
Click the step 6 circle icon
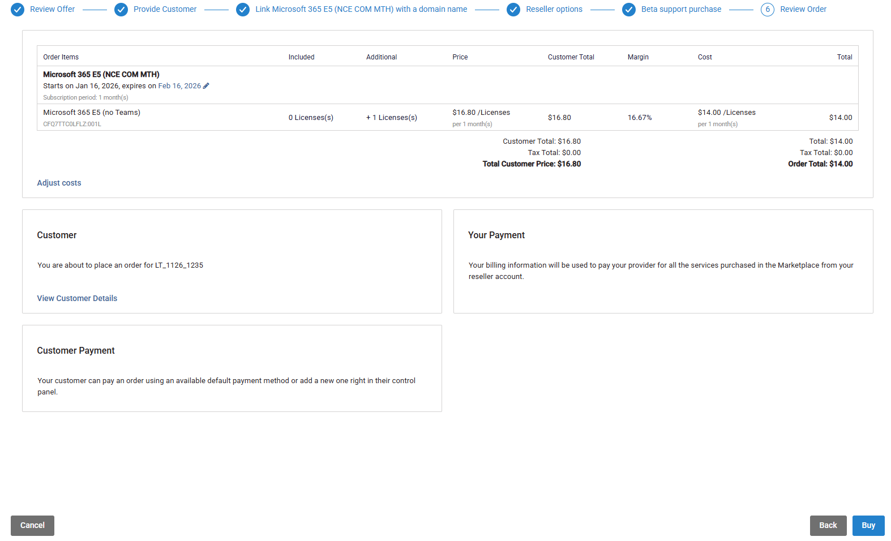point(768,10)
